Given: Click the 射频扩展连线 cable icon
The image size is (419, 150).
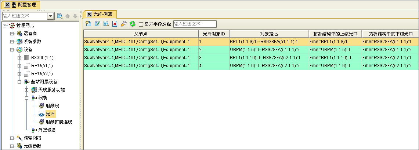Looking at the screenshot, I should coord(41,122).
